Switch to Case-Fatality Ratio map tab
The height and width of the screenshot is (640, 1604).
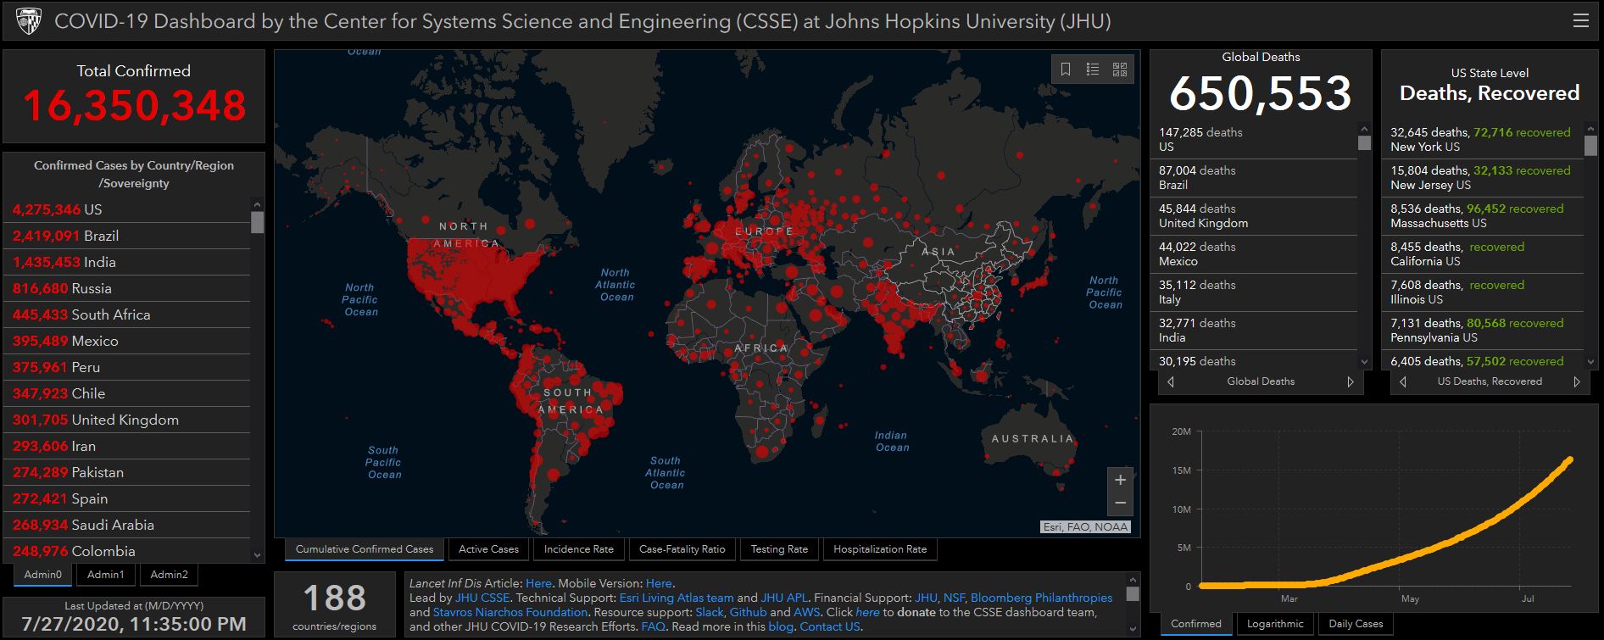682,549
